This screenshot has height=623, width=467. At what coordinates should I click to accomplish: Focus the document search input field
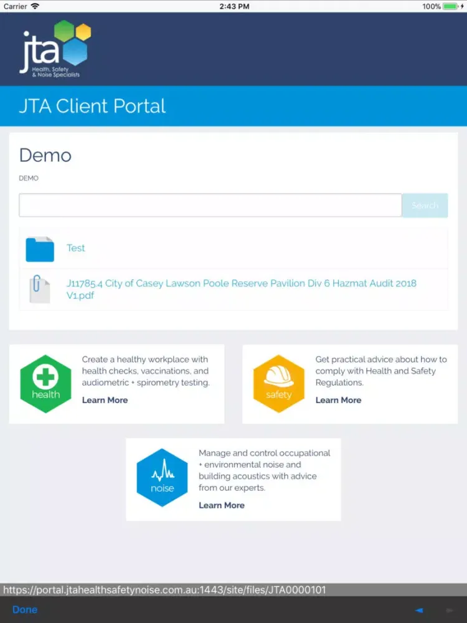[210, 206]
